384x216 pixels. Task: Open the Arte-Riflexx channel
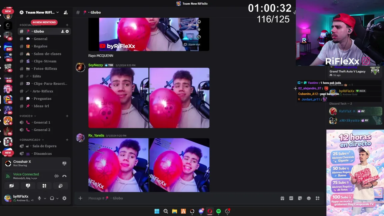(x=44, y=91)
